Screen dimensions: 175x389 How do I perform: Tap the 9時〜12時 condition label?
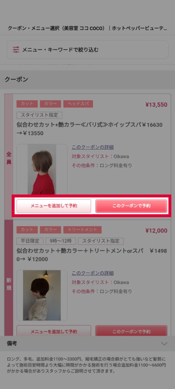click(x=61, y=241)
